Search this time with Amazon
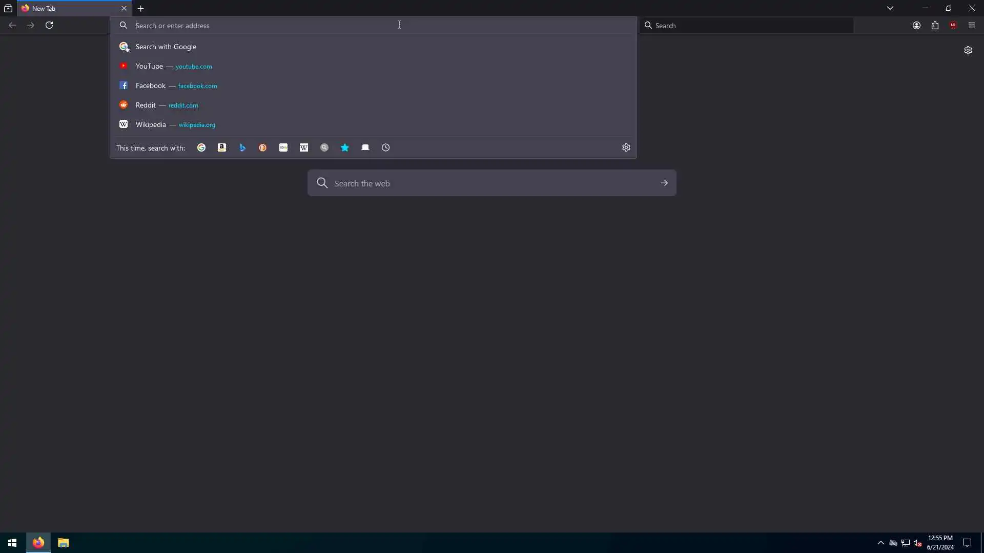This screenshot has width=984, height=553. click(222, 147)
